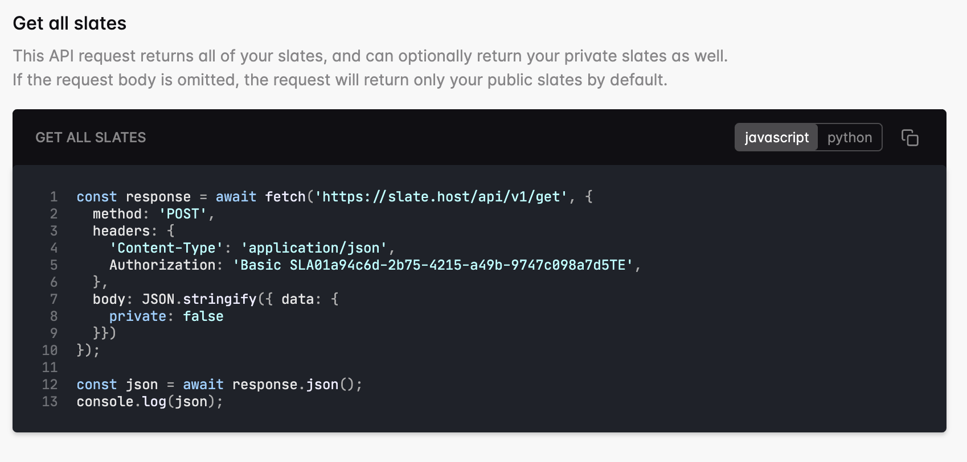Copy the code snippet with the copy icon
Viewport: 967px width, 462px height.
point(909,138)
